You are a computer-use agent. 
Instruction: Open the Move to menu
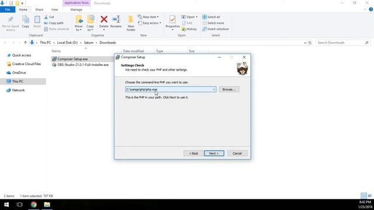pos(78,23)
